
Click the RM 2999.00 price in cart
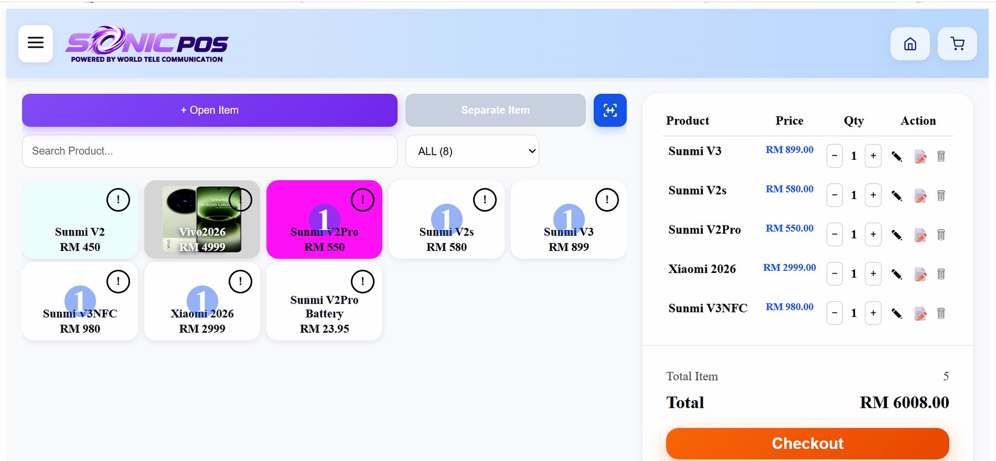coord(790,268)
